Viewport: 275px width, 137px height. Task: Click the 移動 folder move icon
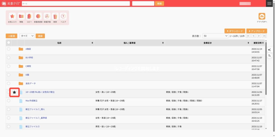click(21, 16)
